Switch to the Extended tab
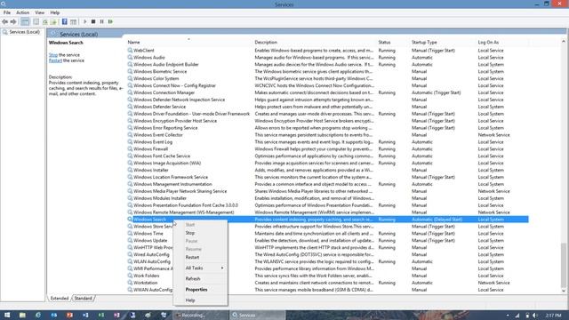The image size is (569, 320). (60, 299)
